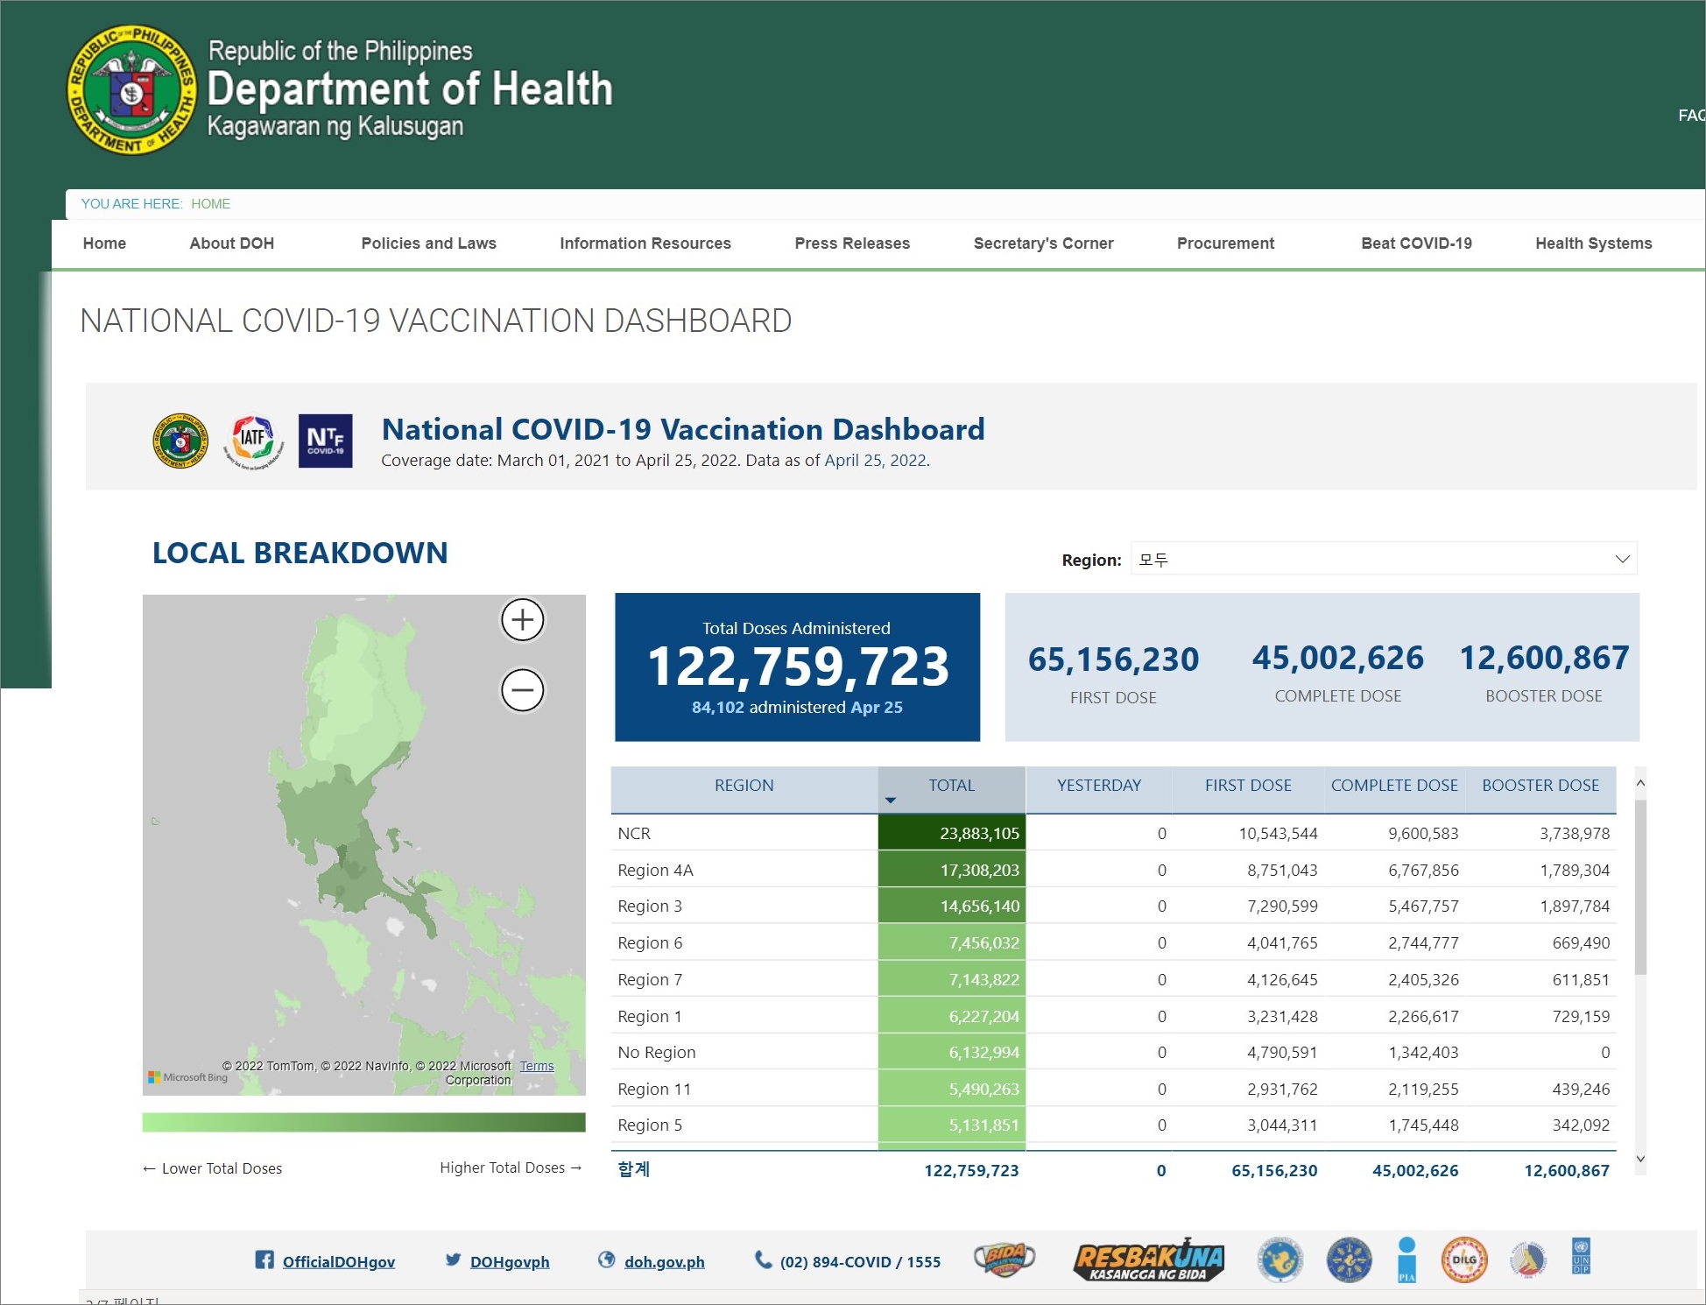Click the Department of Health seal logo
Viewport: 1706px width, 1305px height.
131,90
